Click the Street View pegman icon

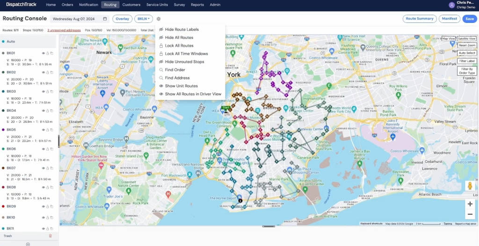tap(470, 186)
